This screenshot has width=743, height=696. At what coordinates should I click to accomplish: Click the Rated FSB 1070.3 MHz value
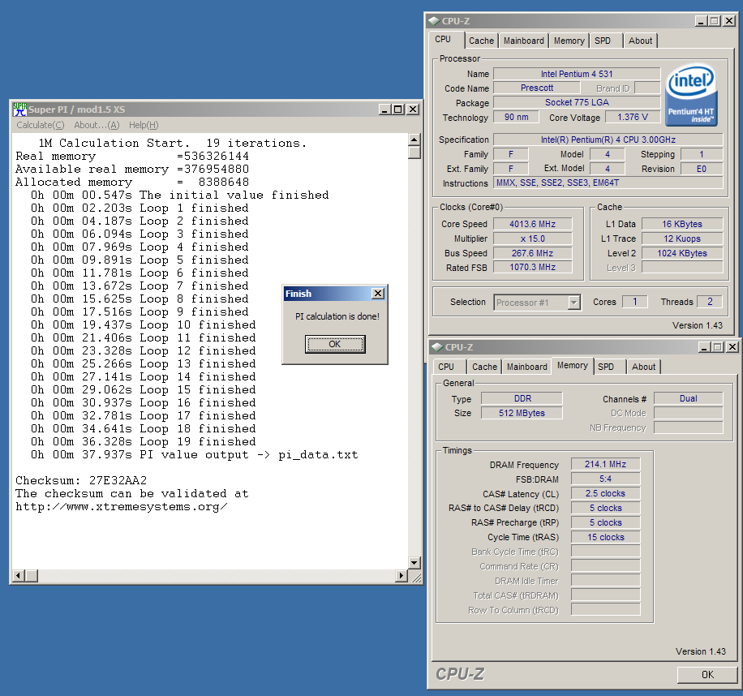point(533,267)
